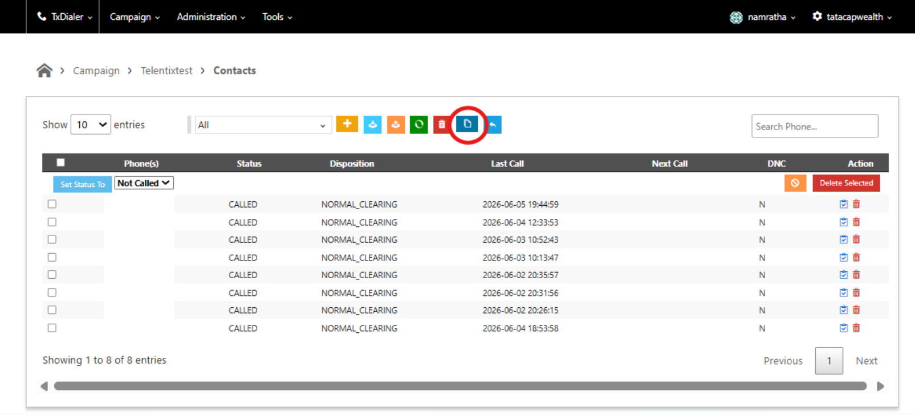
Task: Click in the Search Phone field
Action: click(x=815, y=126)
